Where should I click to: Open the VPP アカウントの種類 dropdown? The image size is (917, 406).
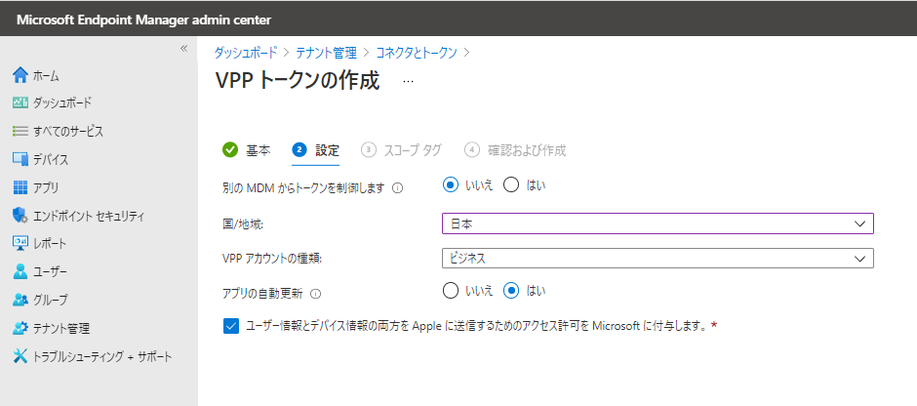point(658,258)
